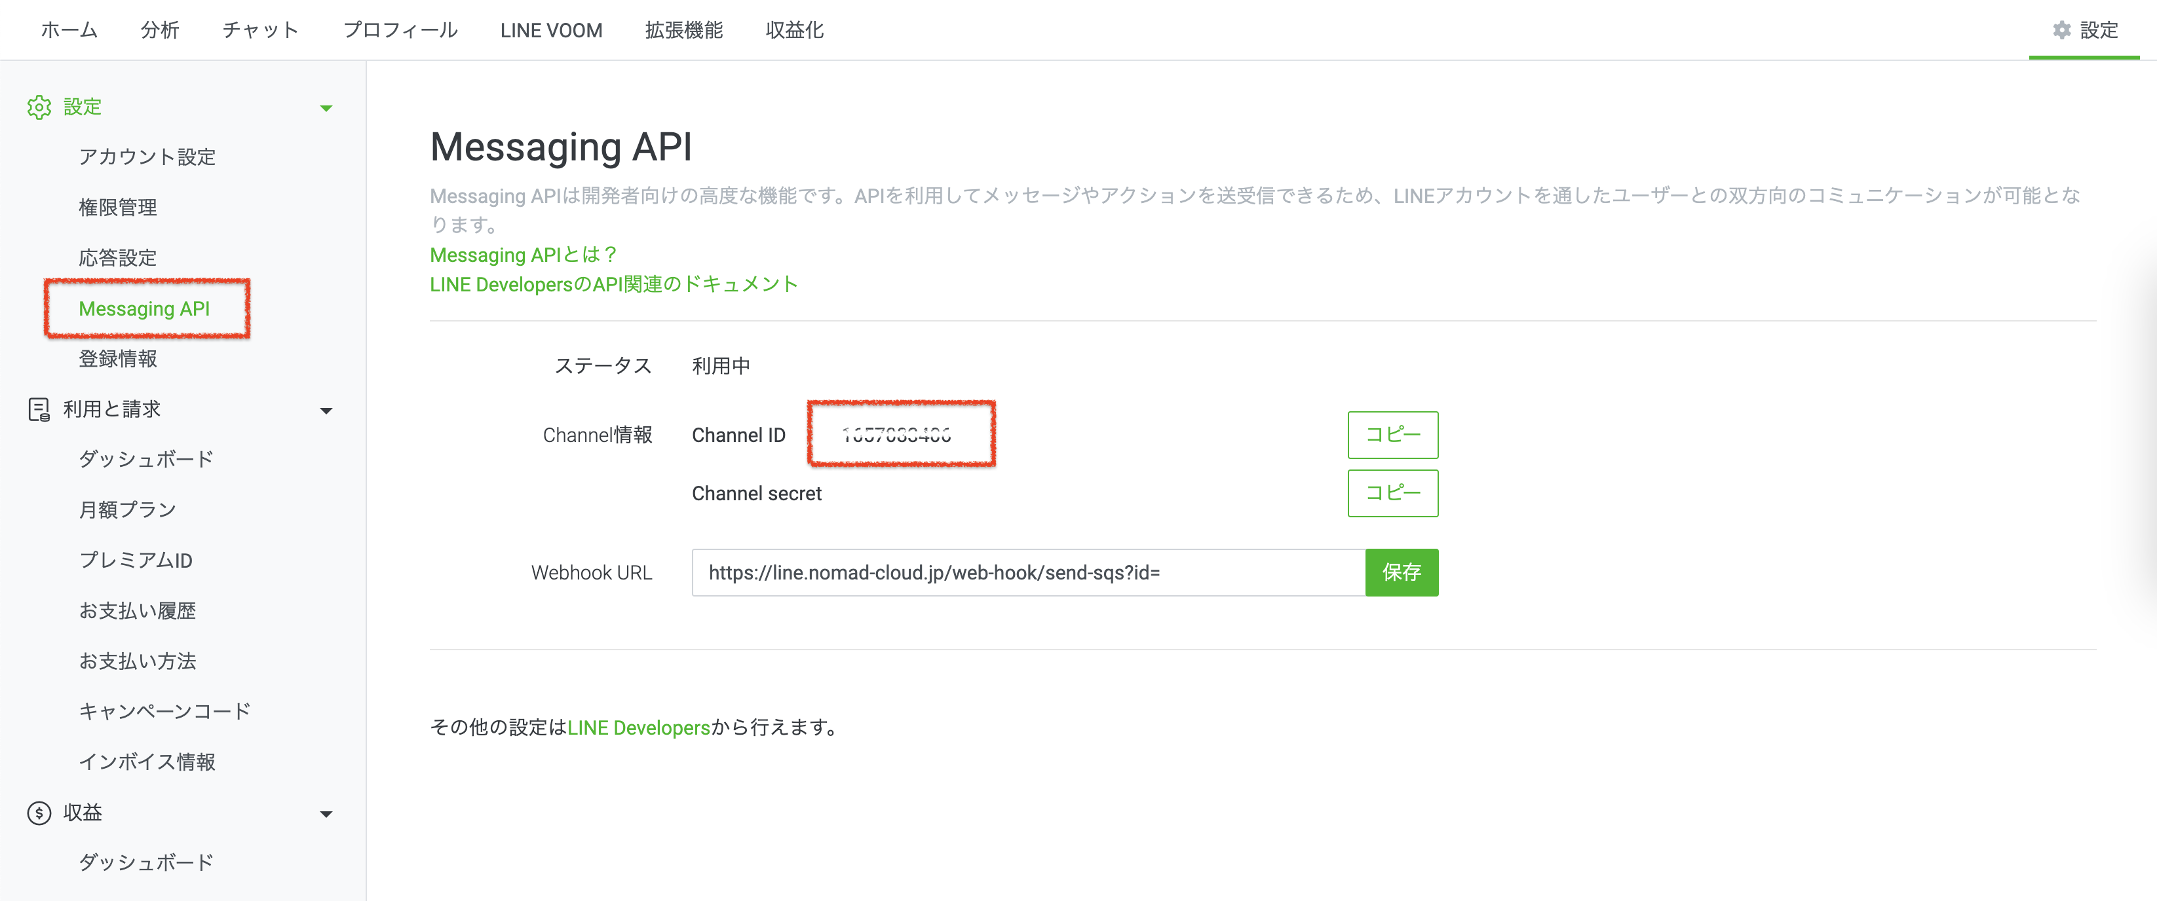The width and height of the screenshot is (2157, 901).
Task: Go to the プロフィール tab
Action: [400, 30]
